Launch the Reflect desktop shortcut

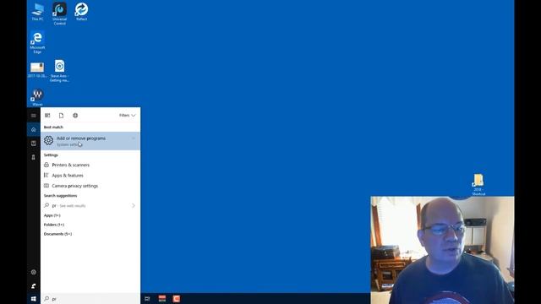[x=81, y=12]
